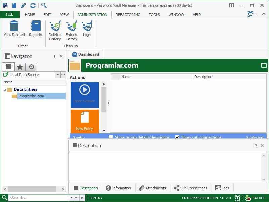The width and height of the screenshot is (269, 202).
Task: Switch to the HELP ribbon tab
Action: (x=197, y=15)
